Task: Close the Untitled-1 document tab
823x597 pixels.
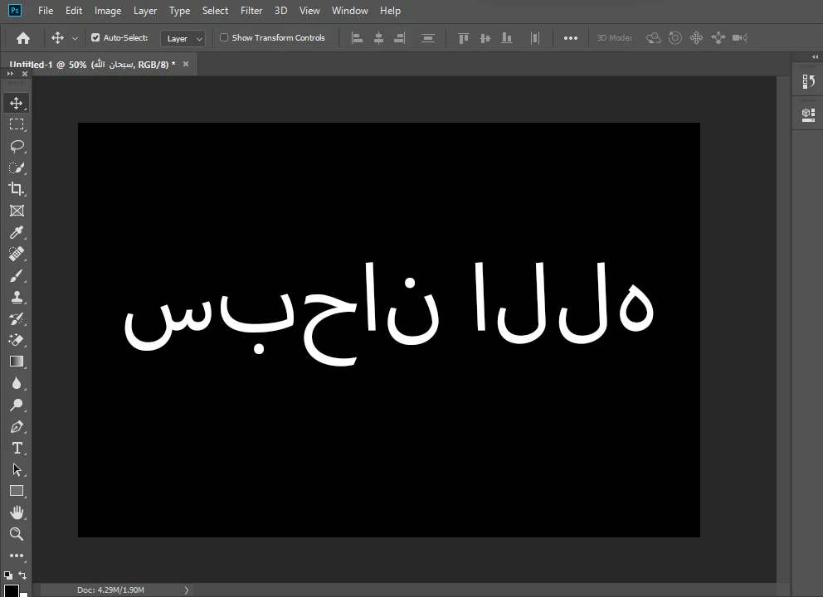Action: tap(185, 64)
